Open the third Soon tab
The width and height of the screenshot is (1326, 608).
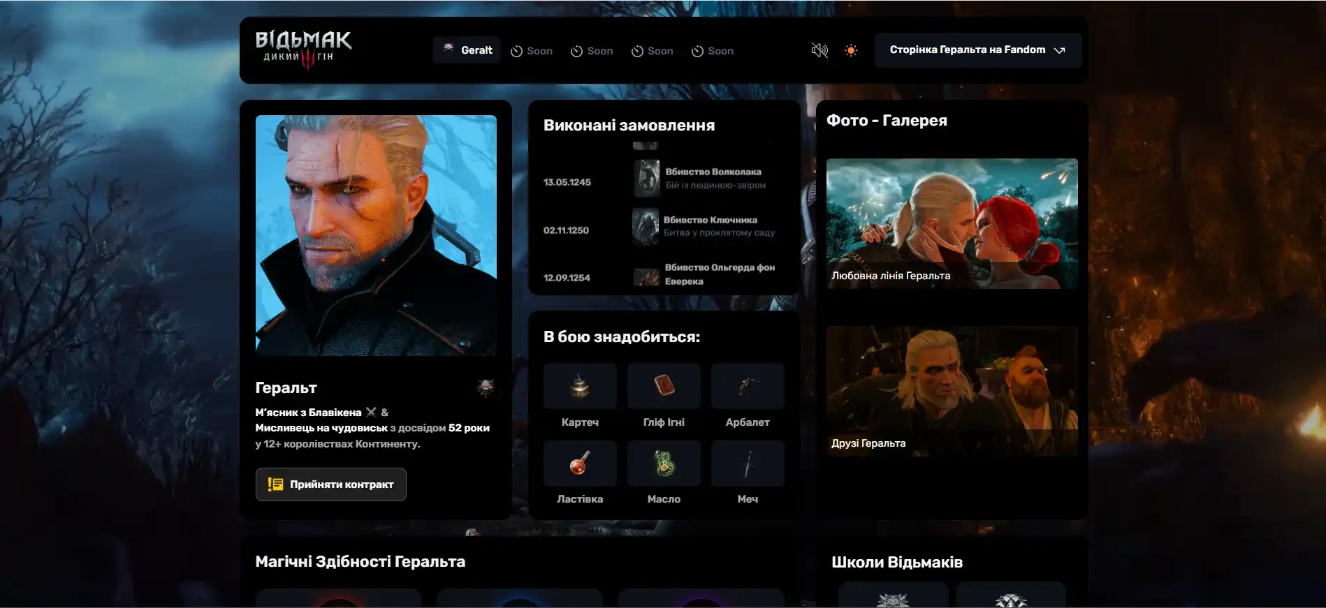coord(652,51)
